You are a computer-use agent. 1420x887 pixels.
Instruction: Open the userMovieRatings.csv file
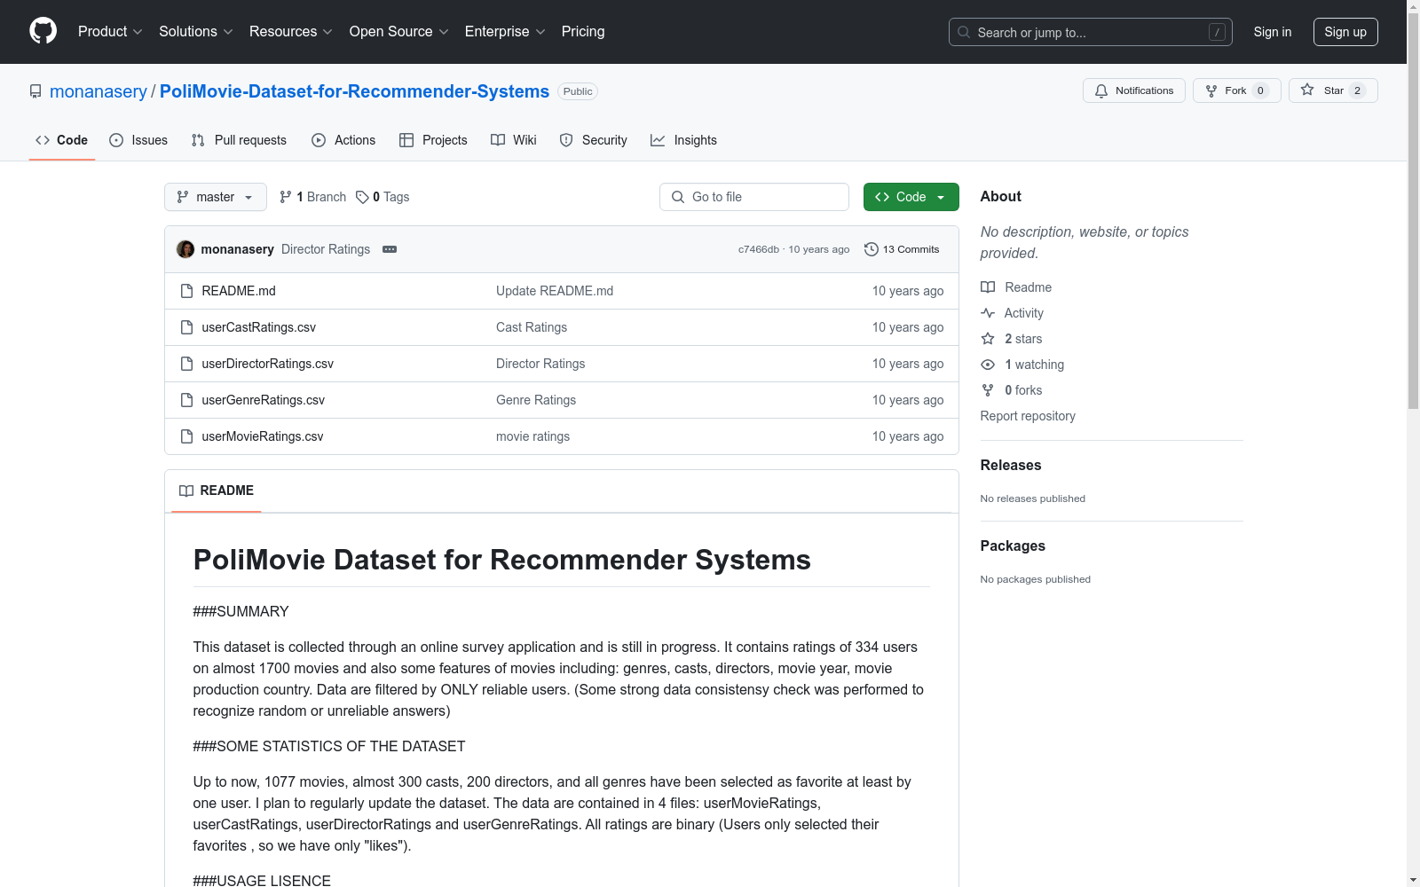coord(263,436)
